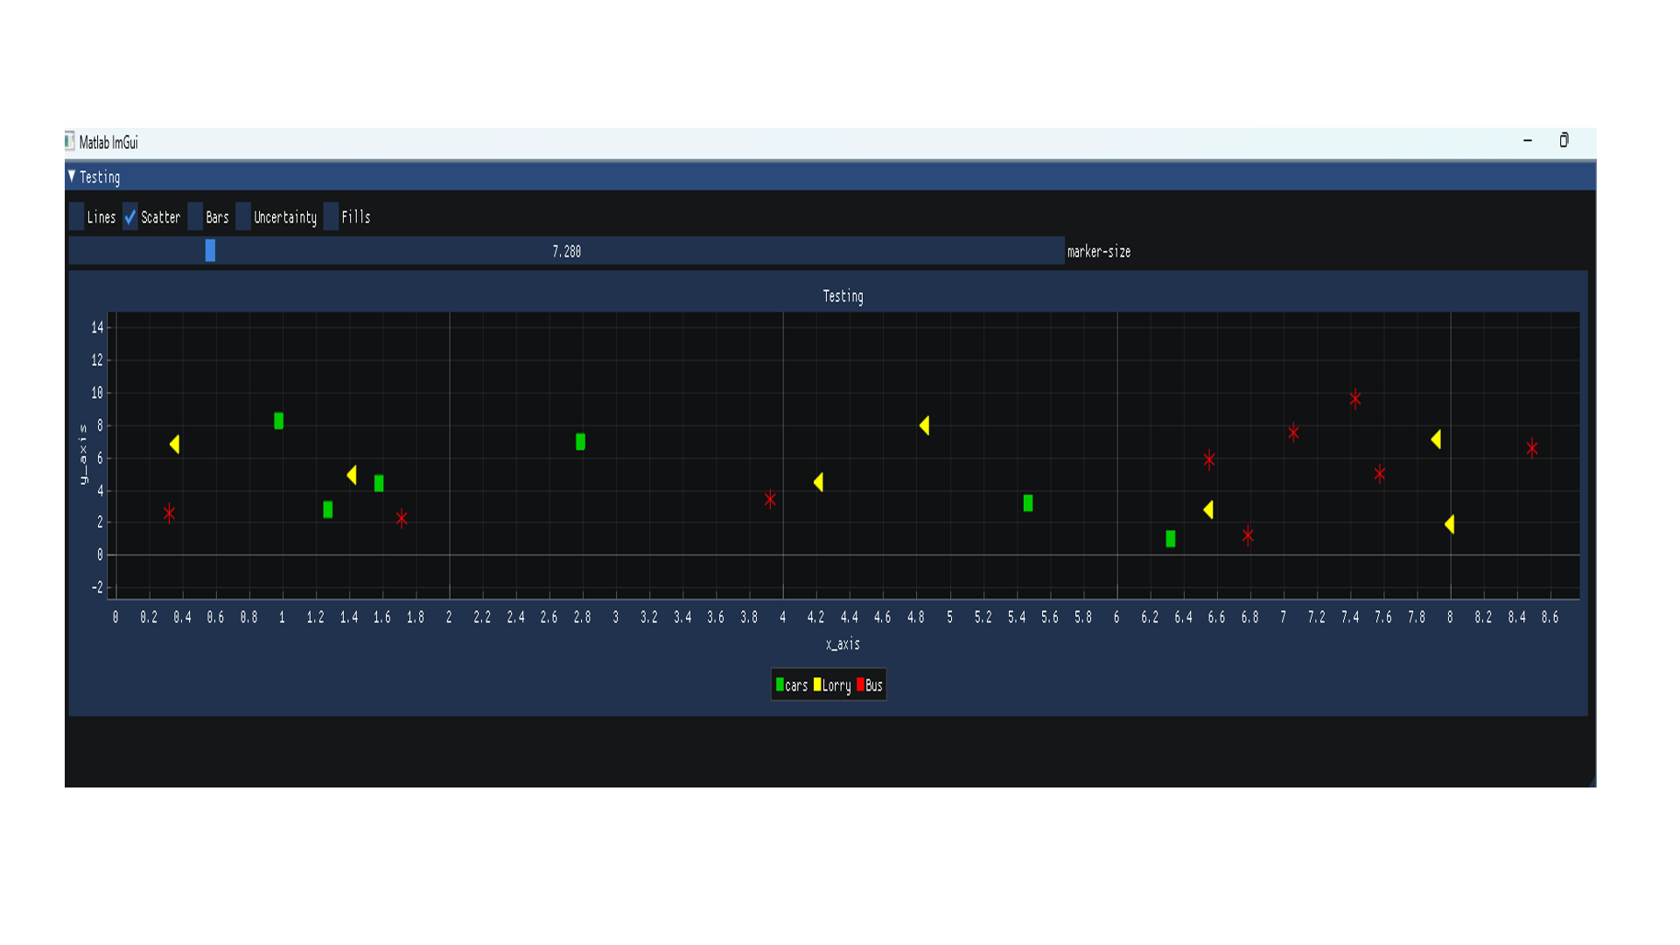Enable the Bars checkbox
The width and height of the screenshot is (1680, 945).
pyautogui.click(x=194, y=217)
